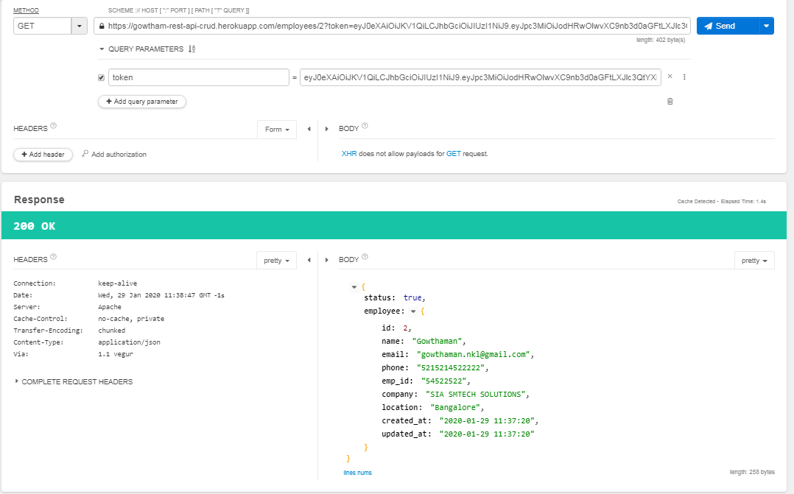Click the 200 OK status bar
Screen dimensions: 794x494
[x=394, y=226]
